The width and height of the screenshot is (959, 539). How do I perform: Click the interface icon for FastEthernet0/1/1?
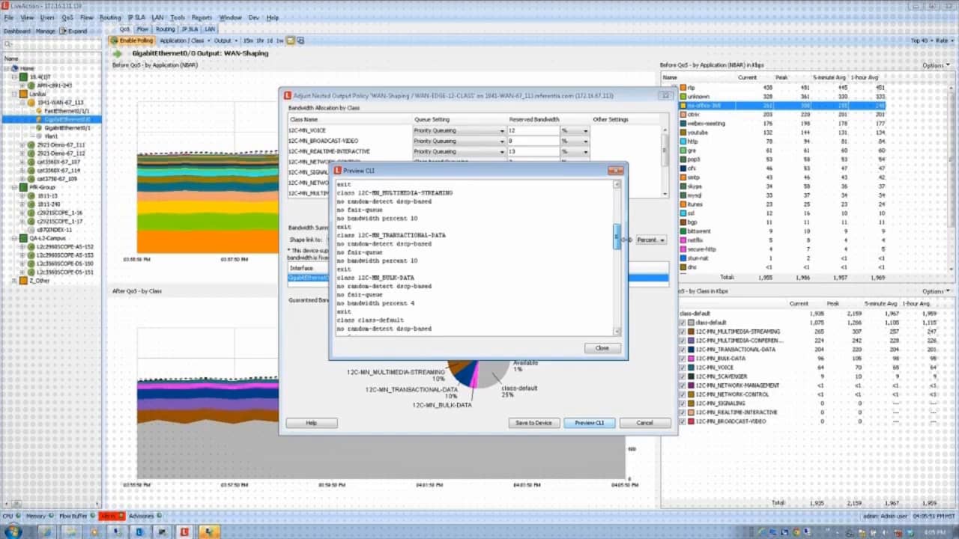(39, 111)
